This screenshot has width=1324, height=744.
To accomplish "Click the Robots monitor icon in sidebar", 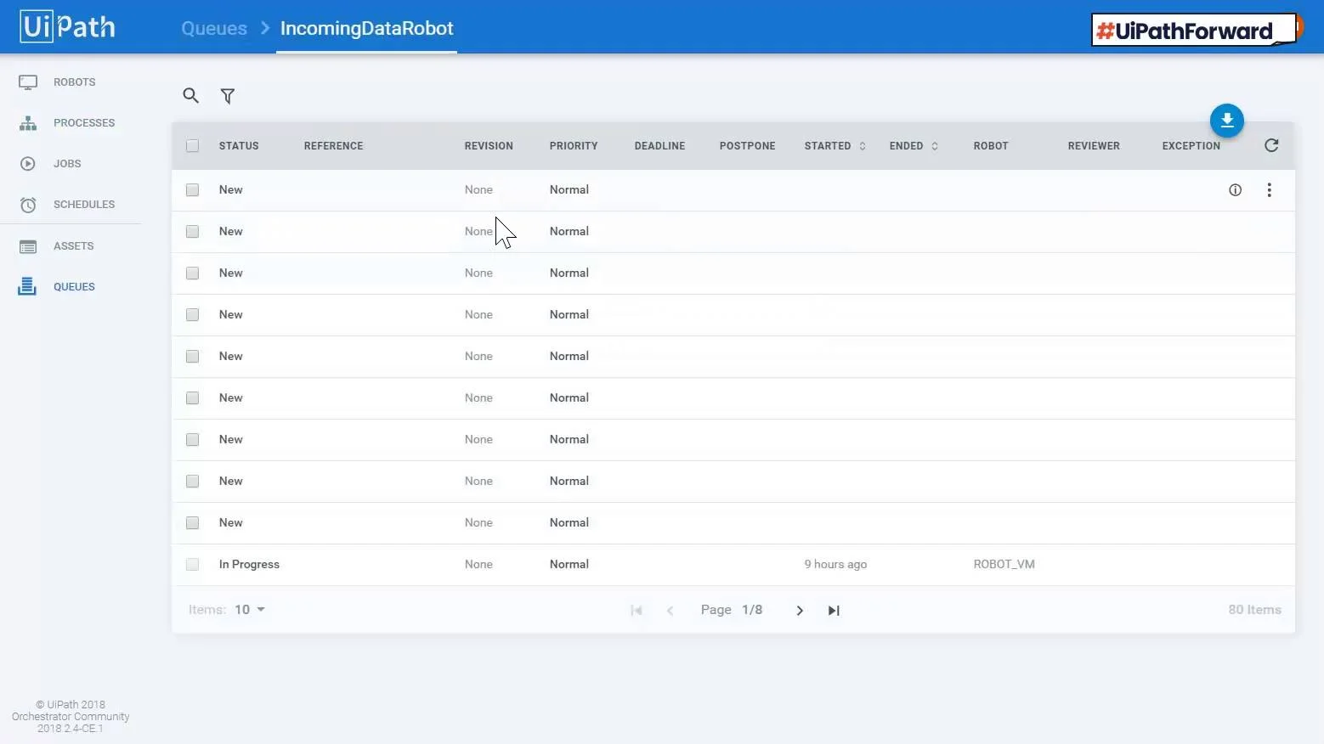I will point(28,82).
